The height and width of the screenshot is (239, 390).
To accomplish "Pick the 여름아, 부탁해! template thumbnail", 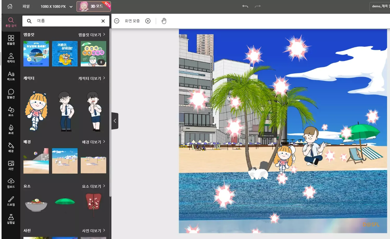I will point(65,54).
